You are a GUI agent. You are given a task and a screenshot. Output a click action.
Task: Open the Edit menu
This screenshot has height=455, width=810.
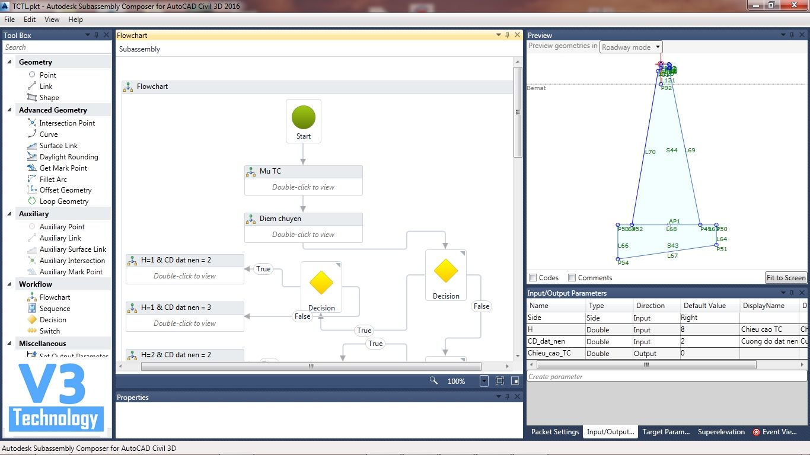click(30, 20)
